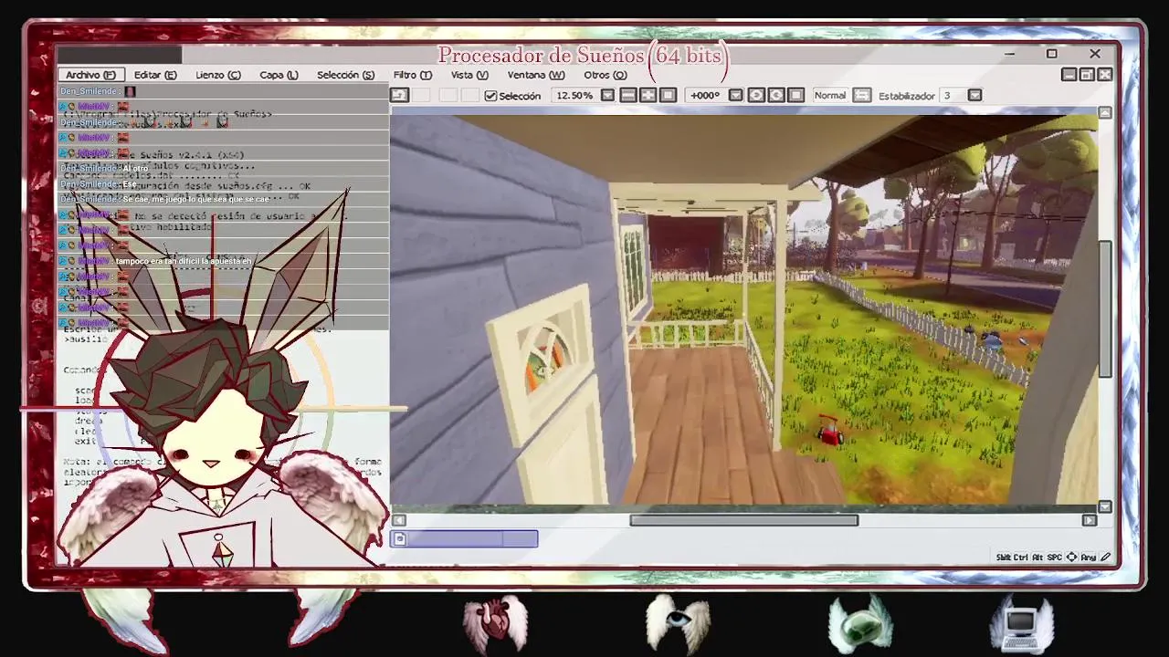Click the first zoom icon after the 12.50% dropdown
1169x657 pixels.
tap(628, 95)
